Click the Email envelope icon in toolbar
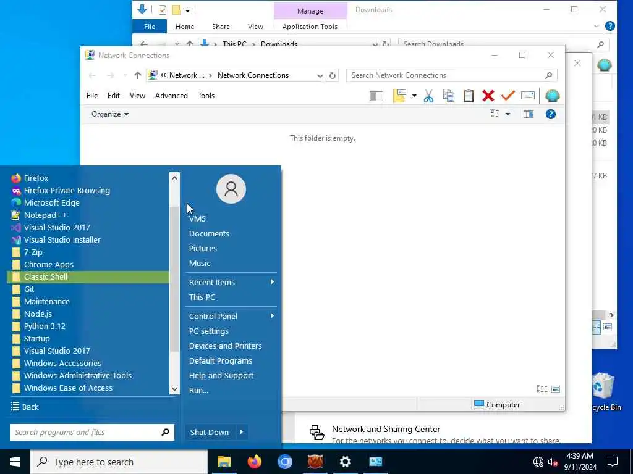The height and width of the screenshot is (474, 633). click(528, 96)
